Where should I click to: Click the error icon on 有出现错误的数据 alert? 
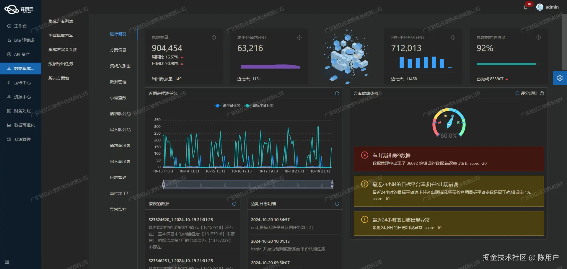365,155
